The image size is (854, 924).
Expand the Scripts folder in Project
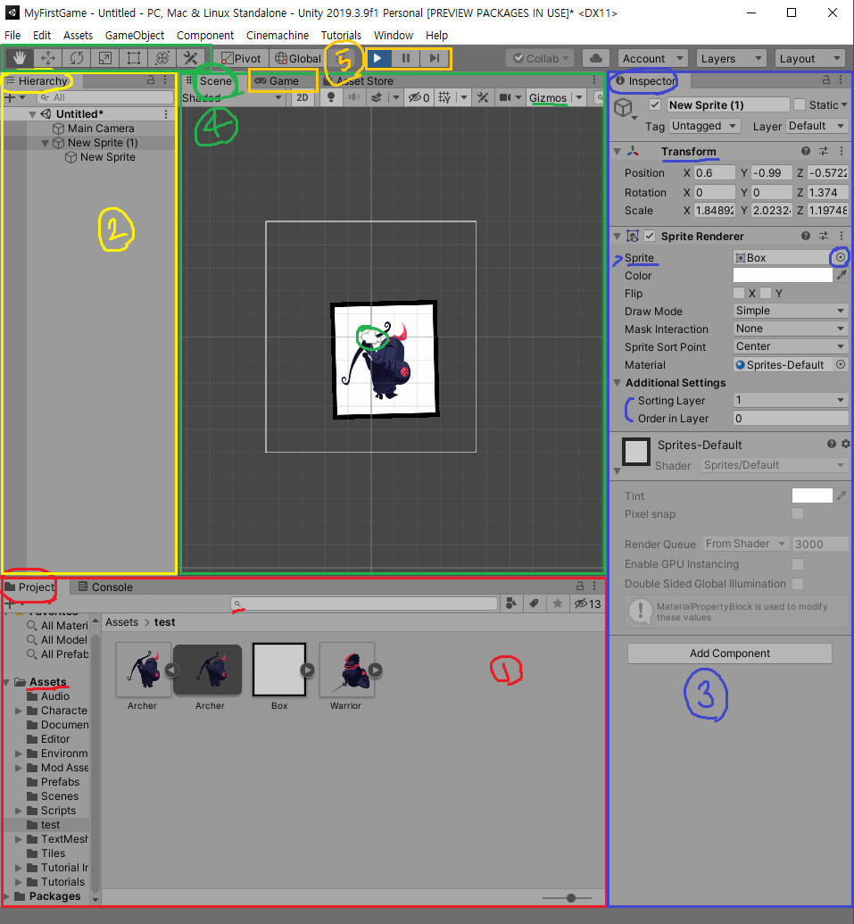[x=19, y=811]
